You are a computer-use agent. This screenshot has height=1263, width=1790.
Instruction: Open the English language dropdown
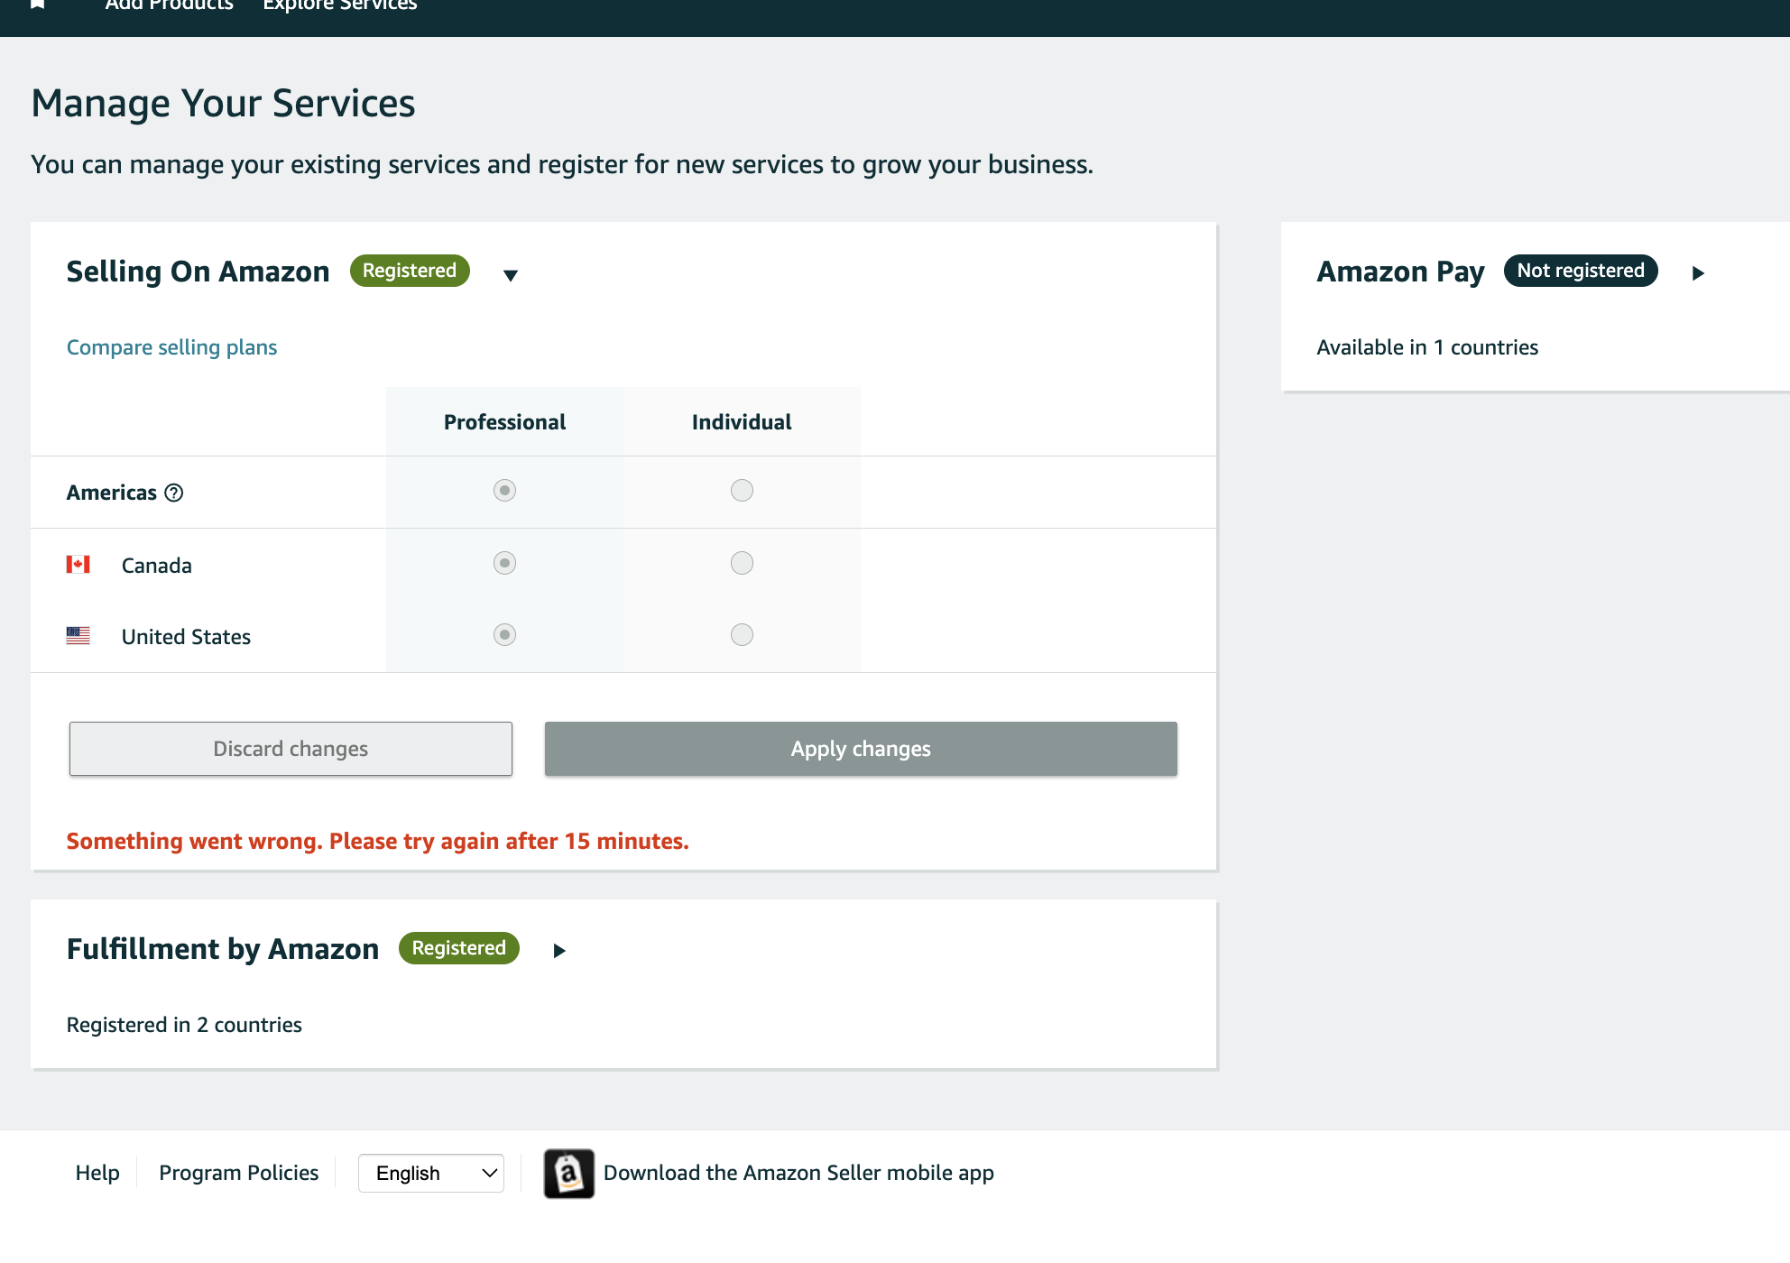[431, 1173]
